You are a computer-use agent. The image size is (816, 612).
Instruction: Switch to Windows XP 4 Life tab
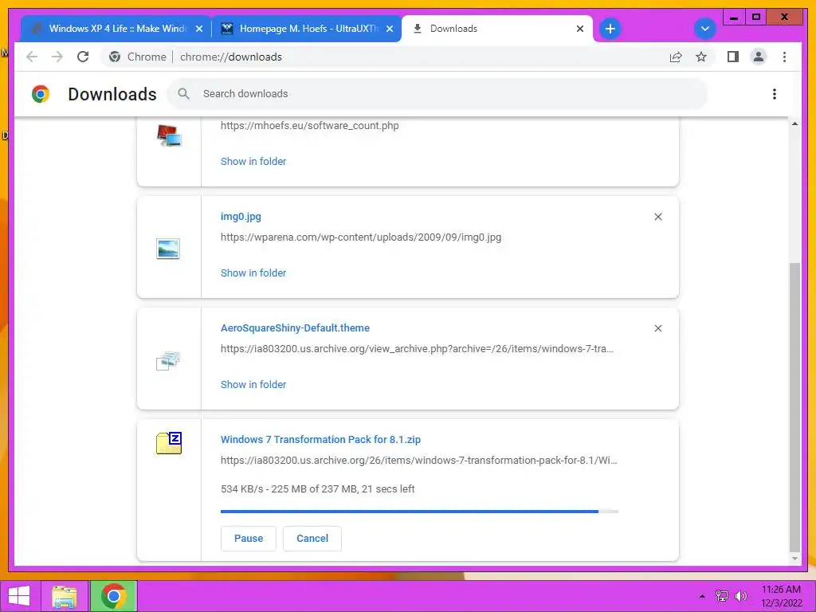(116, 29)
